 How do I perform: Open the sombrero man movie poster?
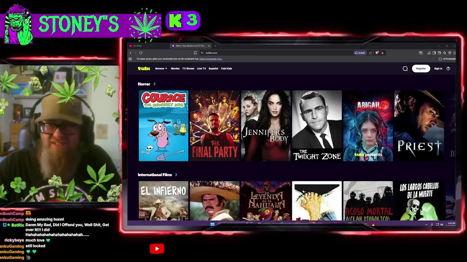click(x=215, y=201)
